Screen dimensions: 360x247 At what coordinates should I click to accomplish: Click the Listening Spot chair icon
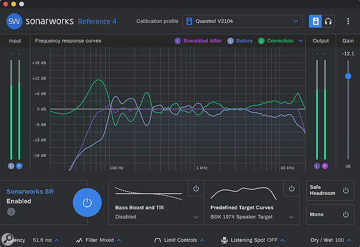pos(224,241)
